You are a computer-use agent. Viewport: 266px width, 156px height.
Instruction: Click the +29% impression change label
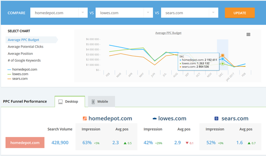click(159, 143)
